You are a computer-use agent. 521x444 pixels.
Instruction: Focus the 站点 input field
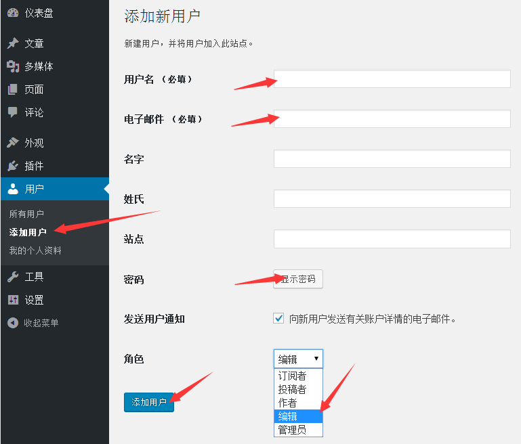coord(392,239)
